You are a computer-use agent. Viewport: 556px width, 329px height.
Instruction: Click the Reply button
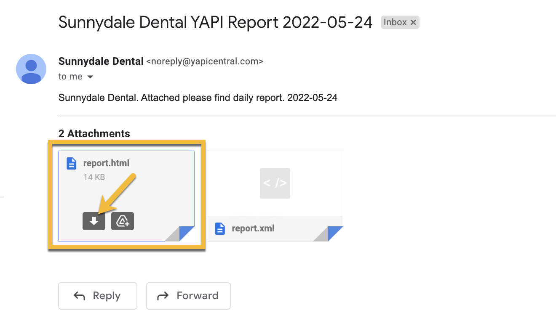point(98,296)
